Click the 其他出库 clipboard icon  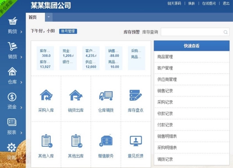pyautogui.click(x=77, y=141)
